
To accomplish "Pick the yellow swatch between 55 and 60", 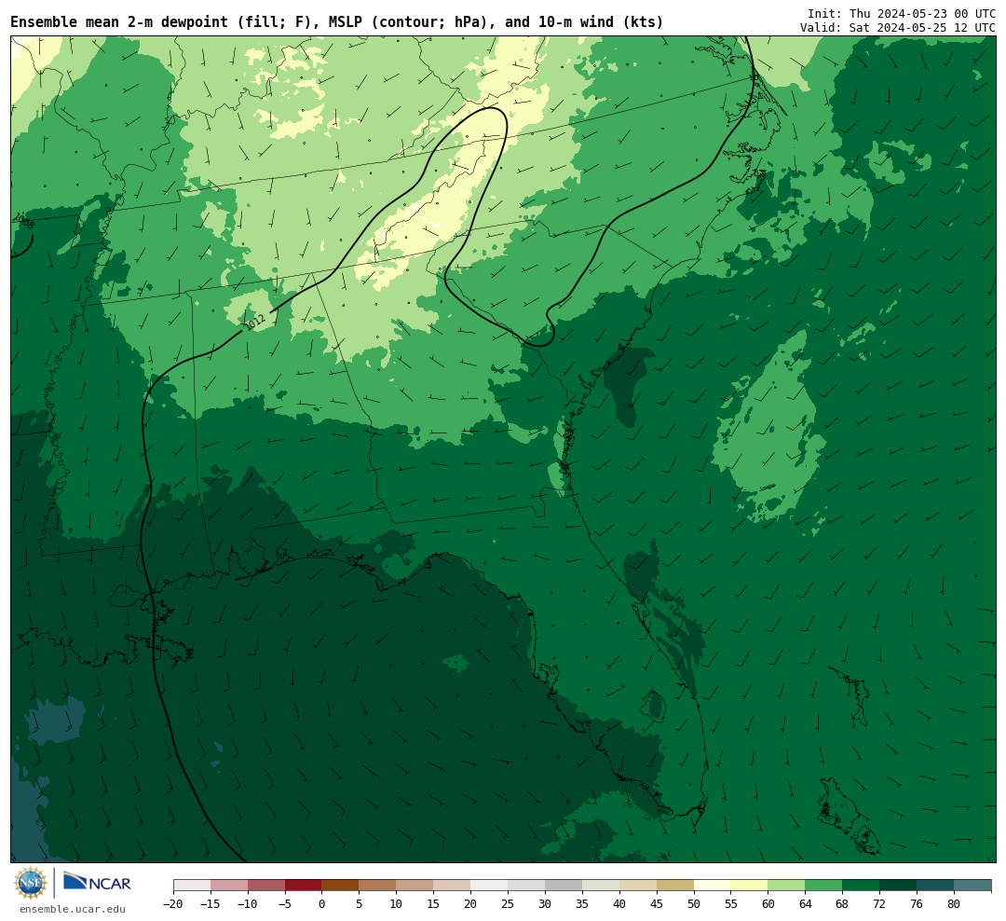I will click(750, 885).
